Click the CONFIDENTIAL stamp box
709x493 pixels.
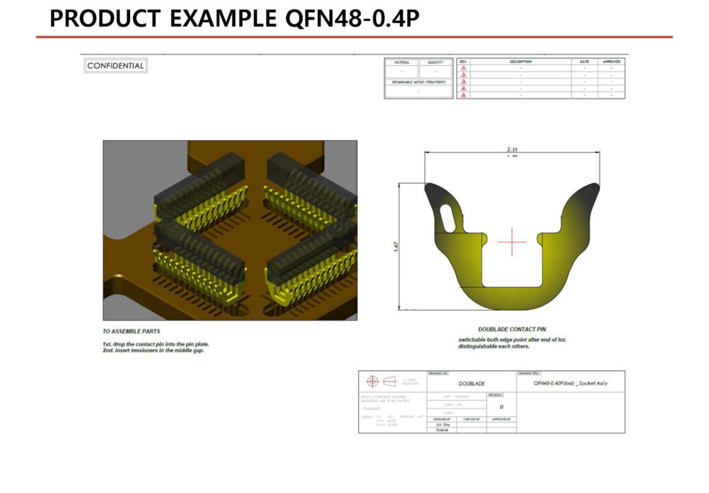tap(116, 66)
